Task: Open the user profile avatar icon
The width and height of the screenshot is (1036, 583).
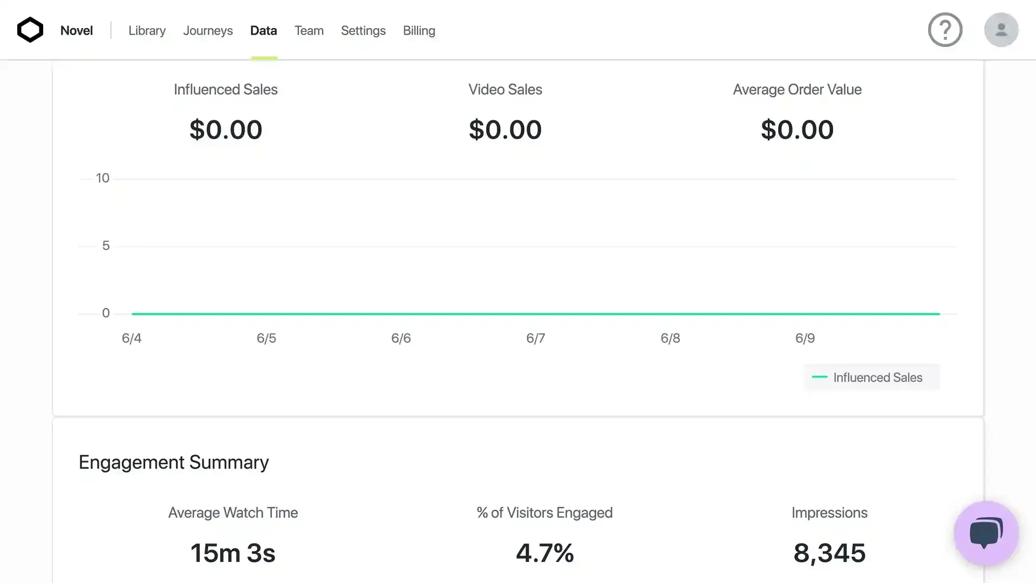Action: tap(1001, 30)
